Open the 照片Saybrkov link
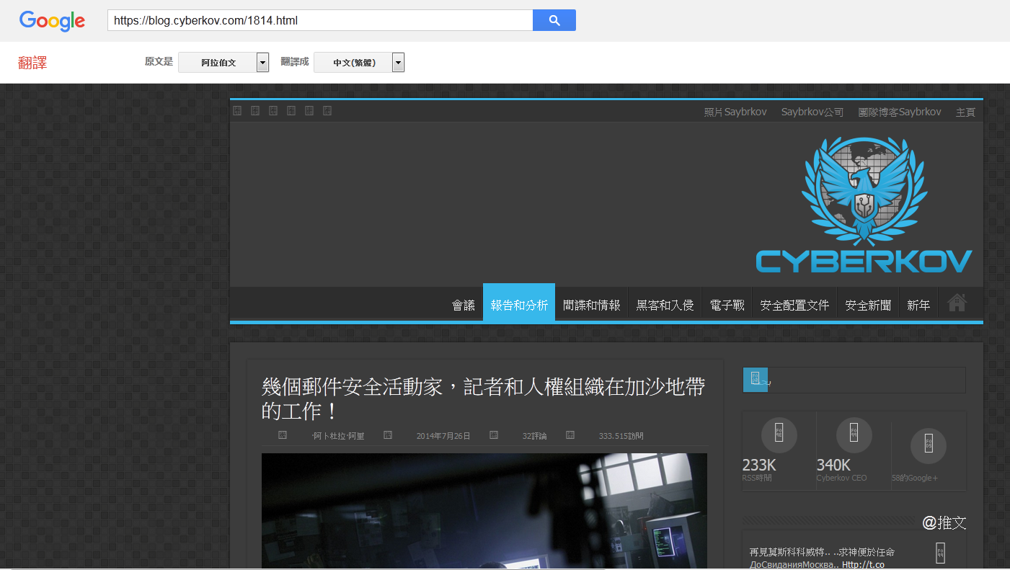Image resolution: width=1010 pixels, height=570 pixels. (735, 112)
